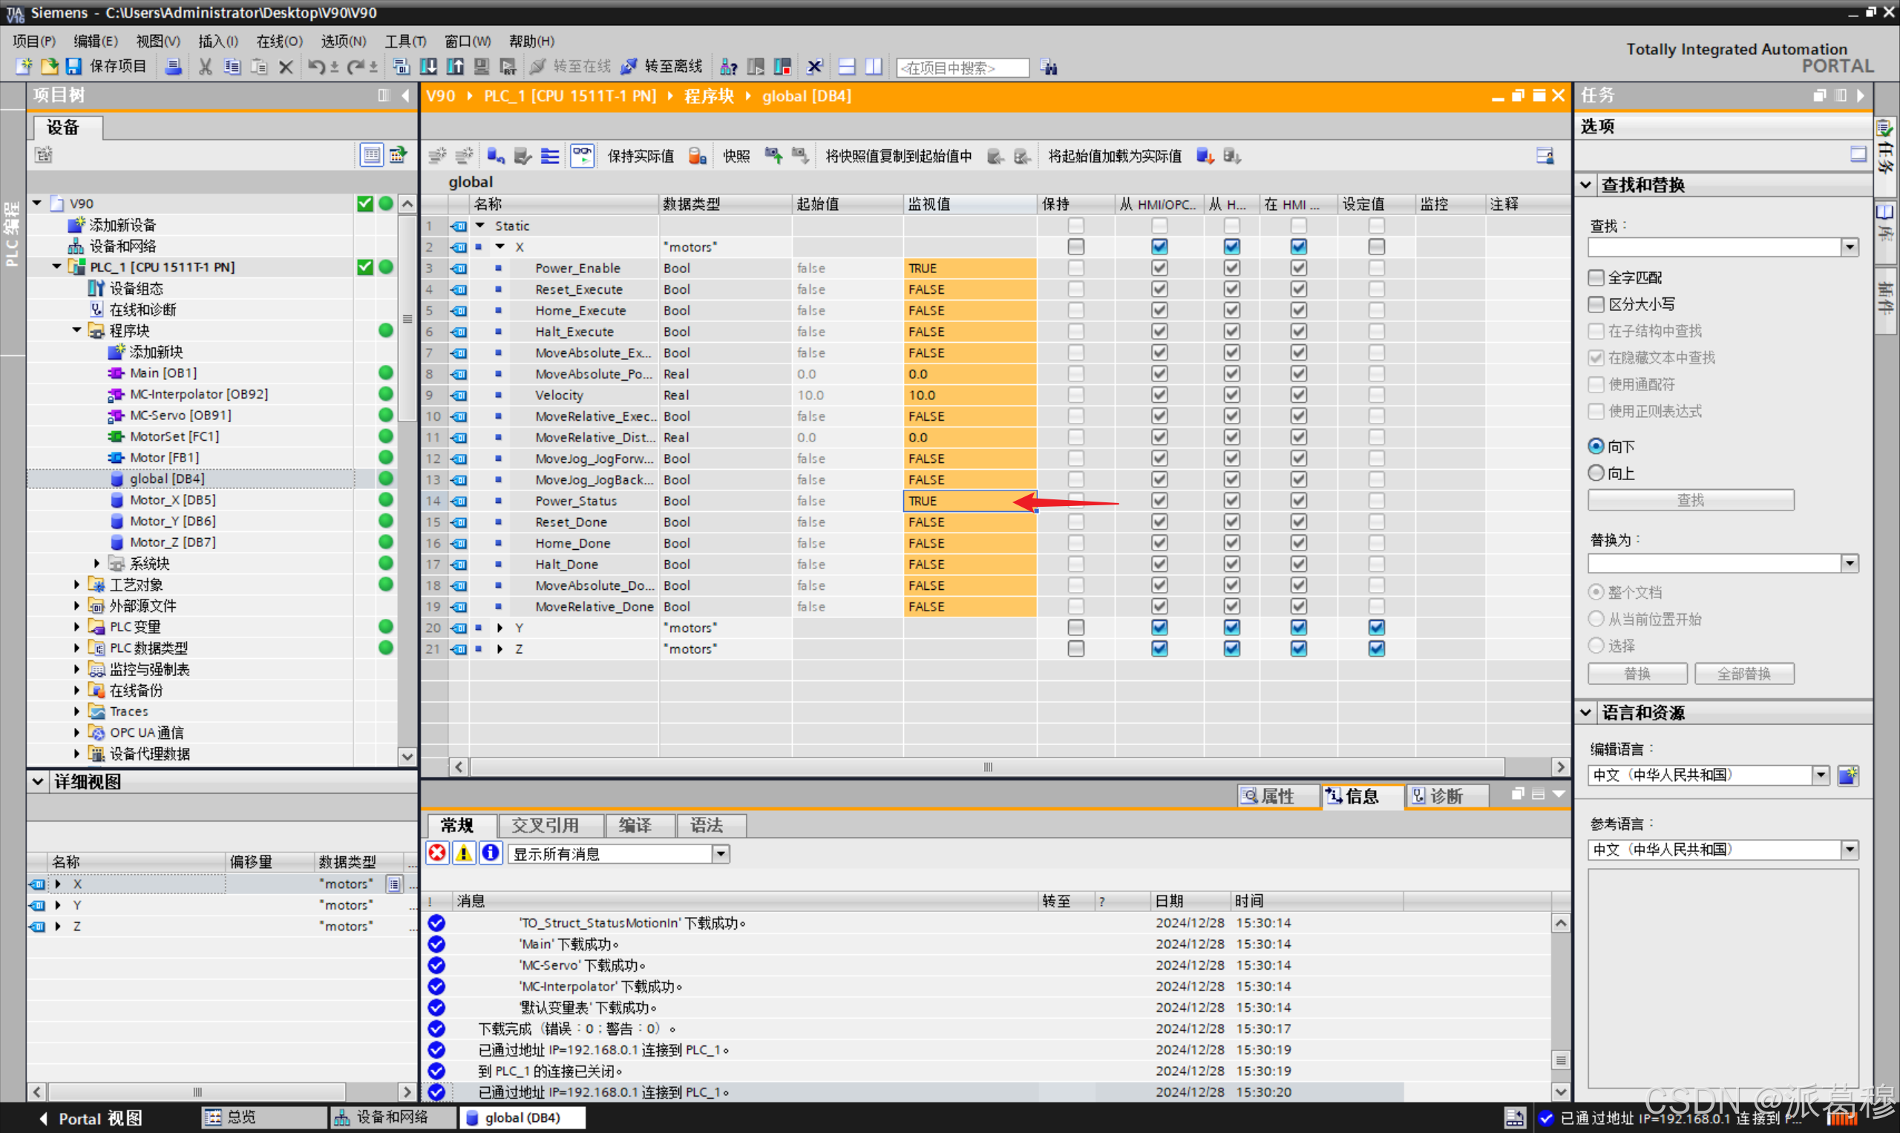
Task: Expand the 工艺对象 tree folder
Action: pyautogui.click(x=76, y=585)
